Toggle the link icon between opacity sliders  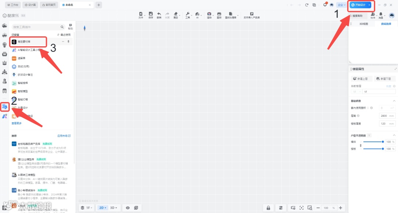[x=360, y=145]
